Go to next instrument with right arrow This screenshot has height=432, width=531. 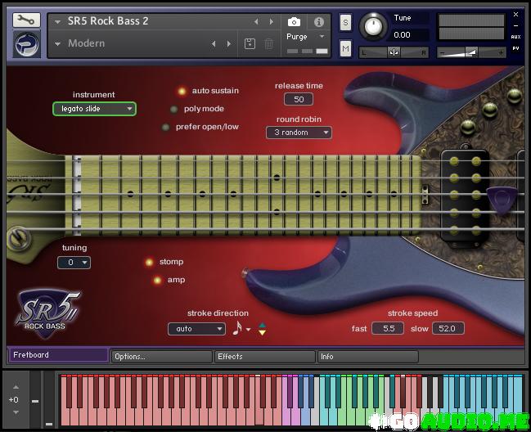pyautogui.click(x=272, y=21)
